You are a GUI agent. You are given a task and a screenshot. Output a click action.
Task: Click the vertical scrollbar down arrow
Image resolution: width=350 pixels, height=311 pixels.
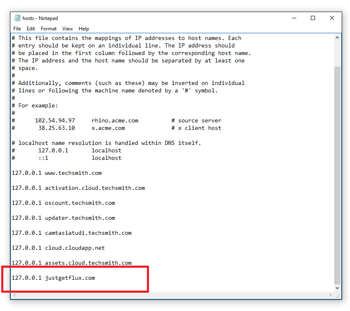337,288
